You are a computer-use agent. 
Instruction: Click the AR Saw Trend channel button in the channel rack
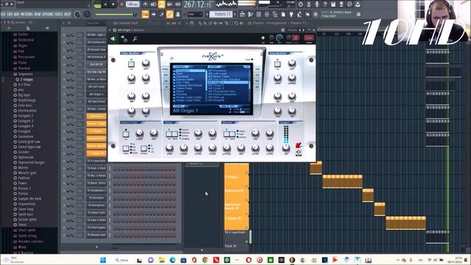point(96,102)
